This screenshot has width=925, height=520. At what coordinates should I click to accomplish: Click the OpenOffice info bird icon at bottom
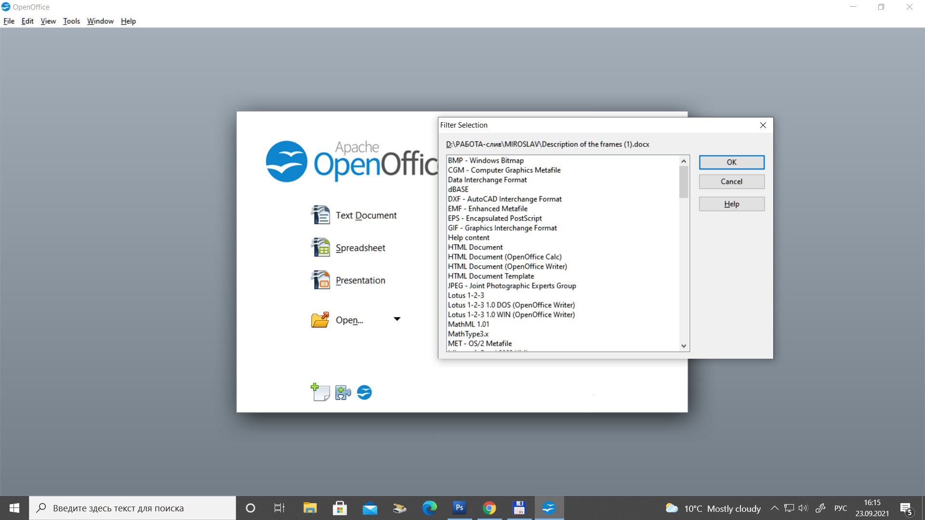point(364,392)
